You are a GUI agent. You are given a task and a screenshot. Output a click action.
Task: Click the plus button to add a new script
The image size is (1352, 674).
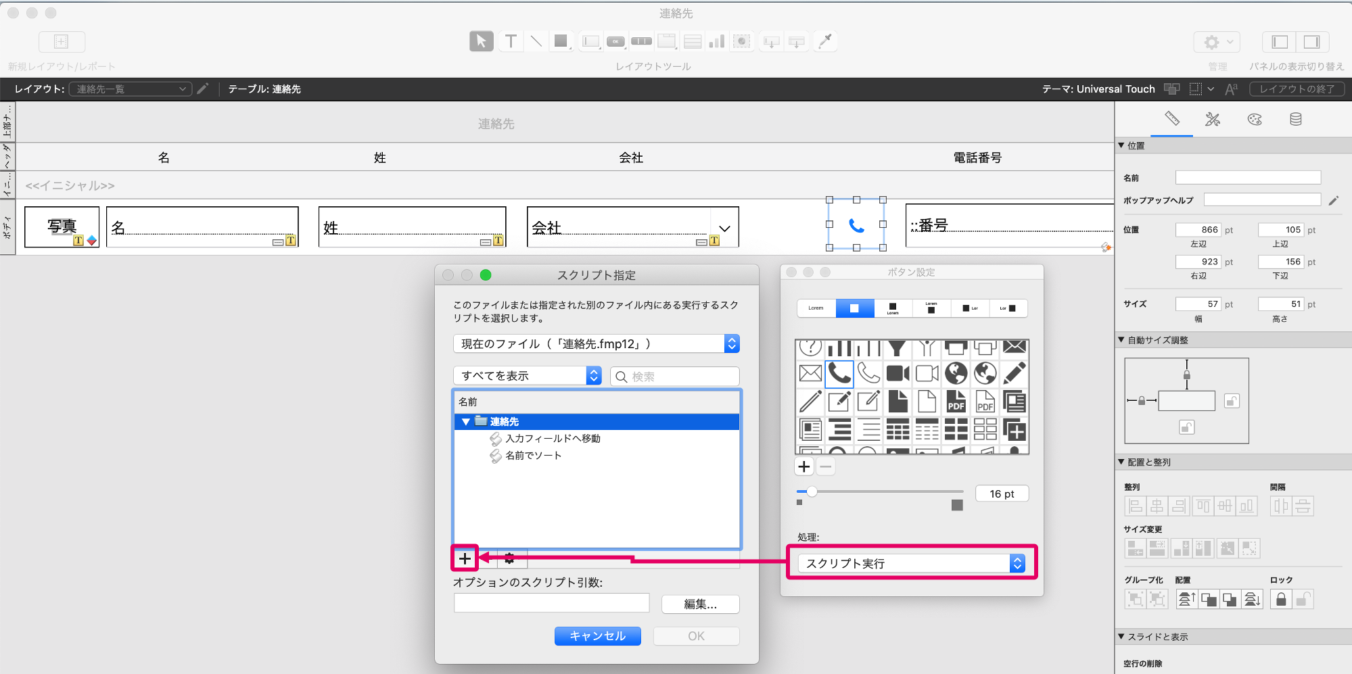(465, 558)
